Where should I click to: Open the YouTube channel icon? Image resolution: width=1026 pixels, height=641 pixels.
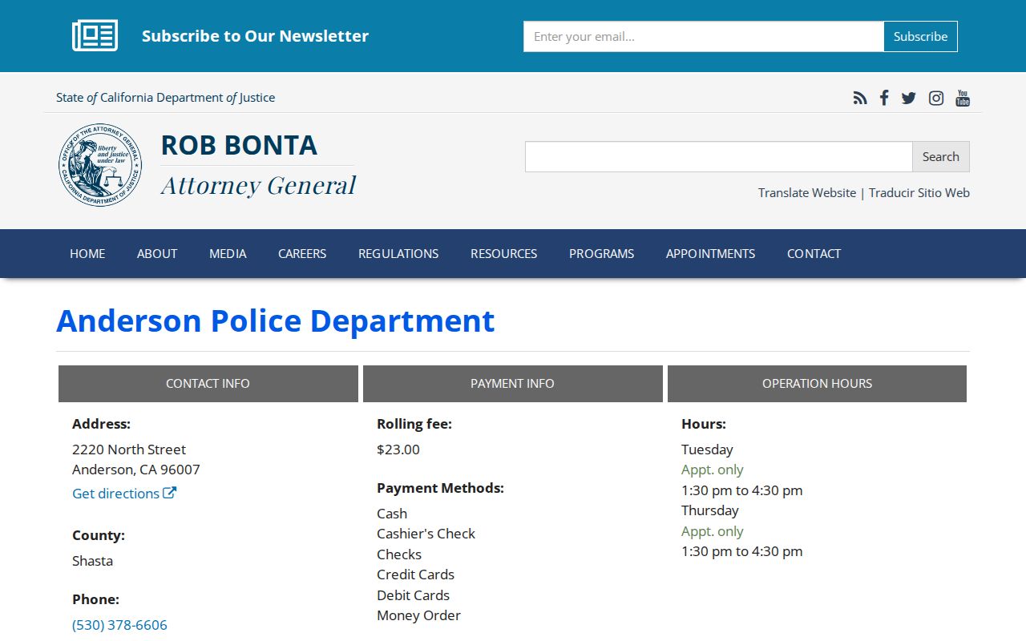click(963, 98)
